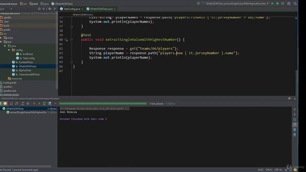306x172 pixels.
Task: Click the @Test annotation on line 39
Action: (86, 35)
